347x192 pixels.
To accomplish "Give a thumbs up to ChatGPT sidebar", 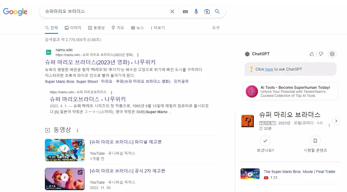I will pos(312,54).
